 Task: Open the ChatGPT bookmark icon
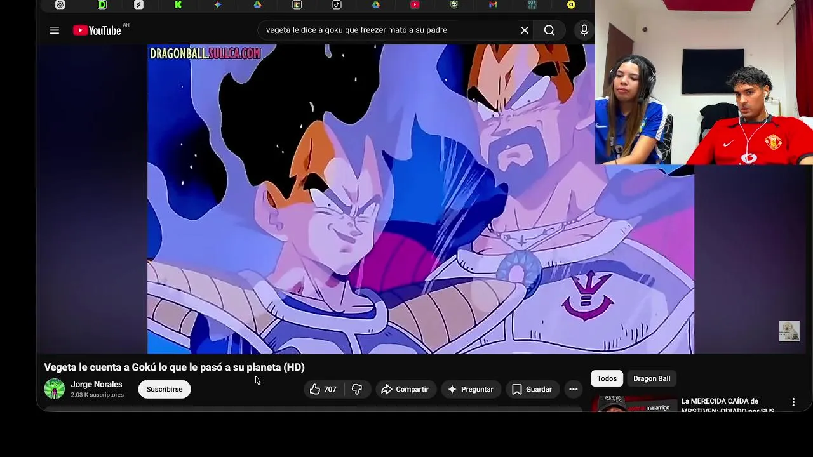tap(60, 4)
